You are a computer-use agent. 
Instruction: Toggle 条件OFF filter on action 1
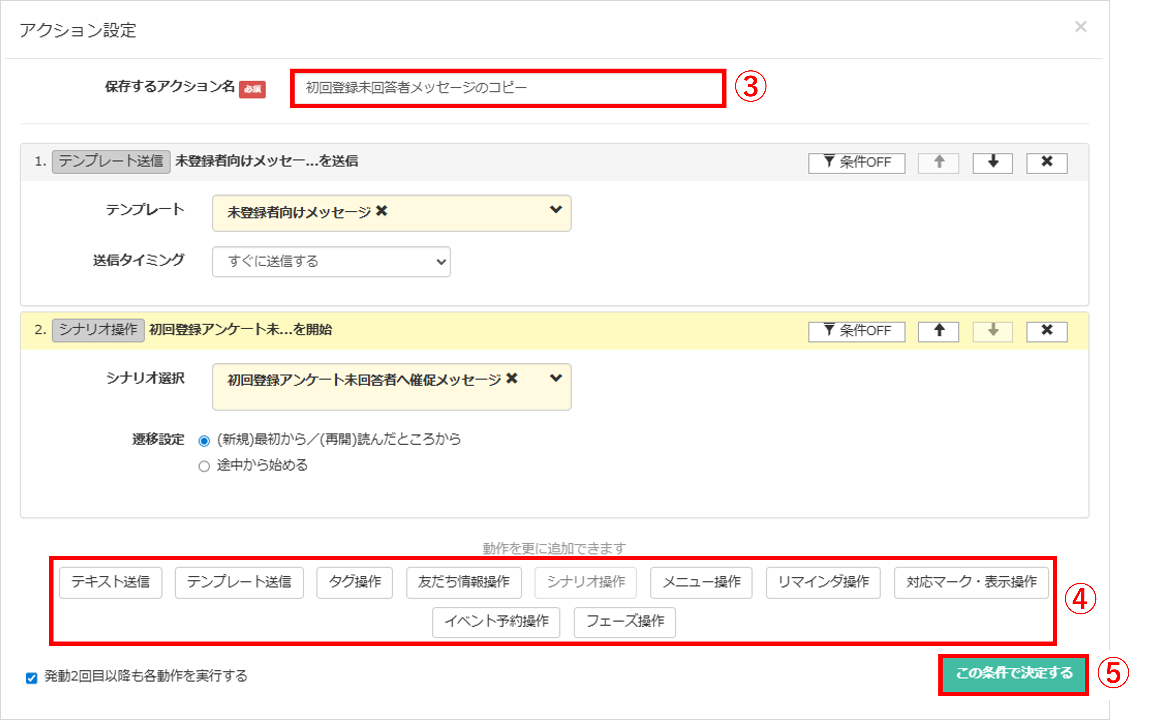click(856, 163)
